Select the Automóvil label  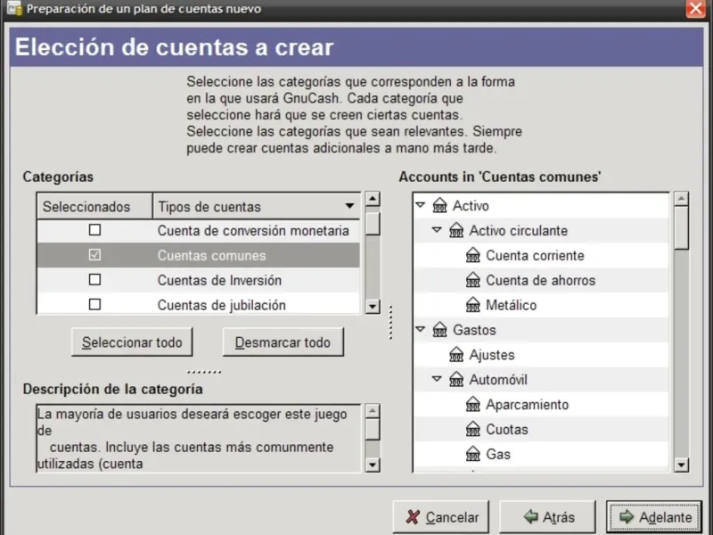[x=498, y=380]
